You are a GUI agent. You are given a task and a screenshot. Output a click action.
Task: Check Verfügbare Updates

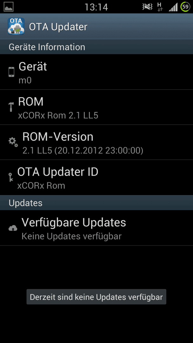(x=96, y=228)
